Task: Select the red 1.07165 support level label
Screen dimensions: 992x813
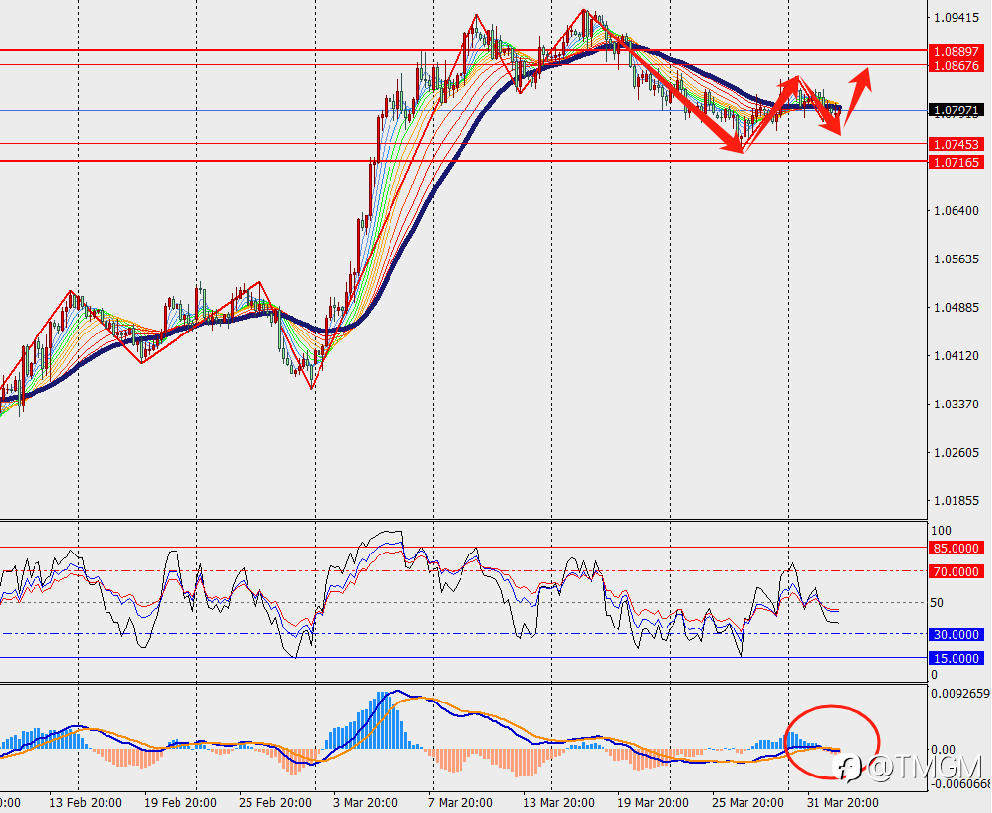Action: pyautogui.click(x=956, y=163)
